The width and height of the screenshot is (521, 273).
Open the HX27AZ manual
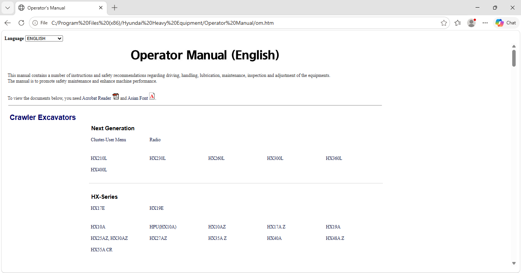158,238
